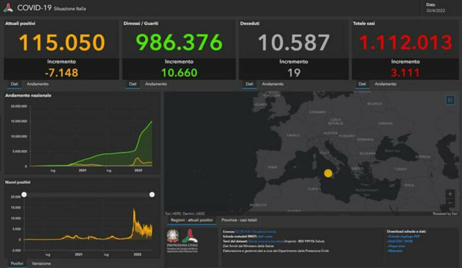Image resolution: width=462 pixels, height=268 pixels.
Task: Select the Positivi tab below the chart
Action: 17,263
